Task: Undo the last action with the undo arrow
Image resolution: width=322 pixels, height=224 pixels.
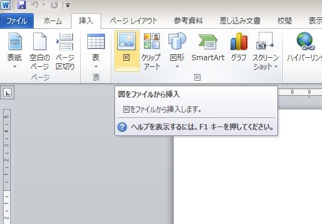Action: pyautogui.click(x=35, y=5)
